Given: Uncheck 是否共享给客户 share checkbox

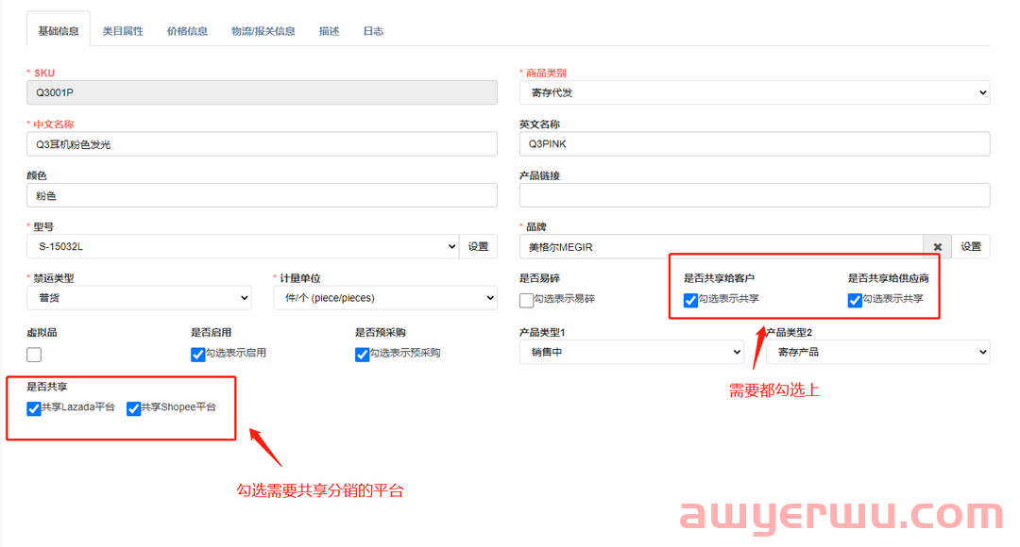Looking at the screenshot, I should 691,300.
